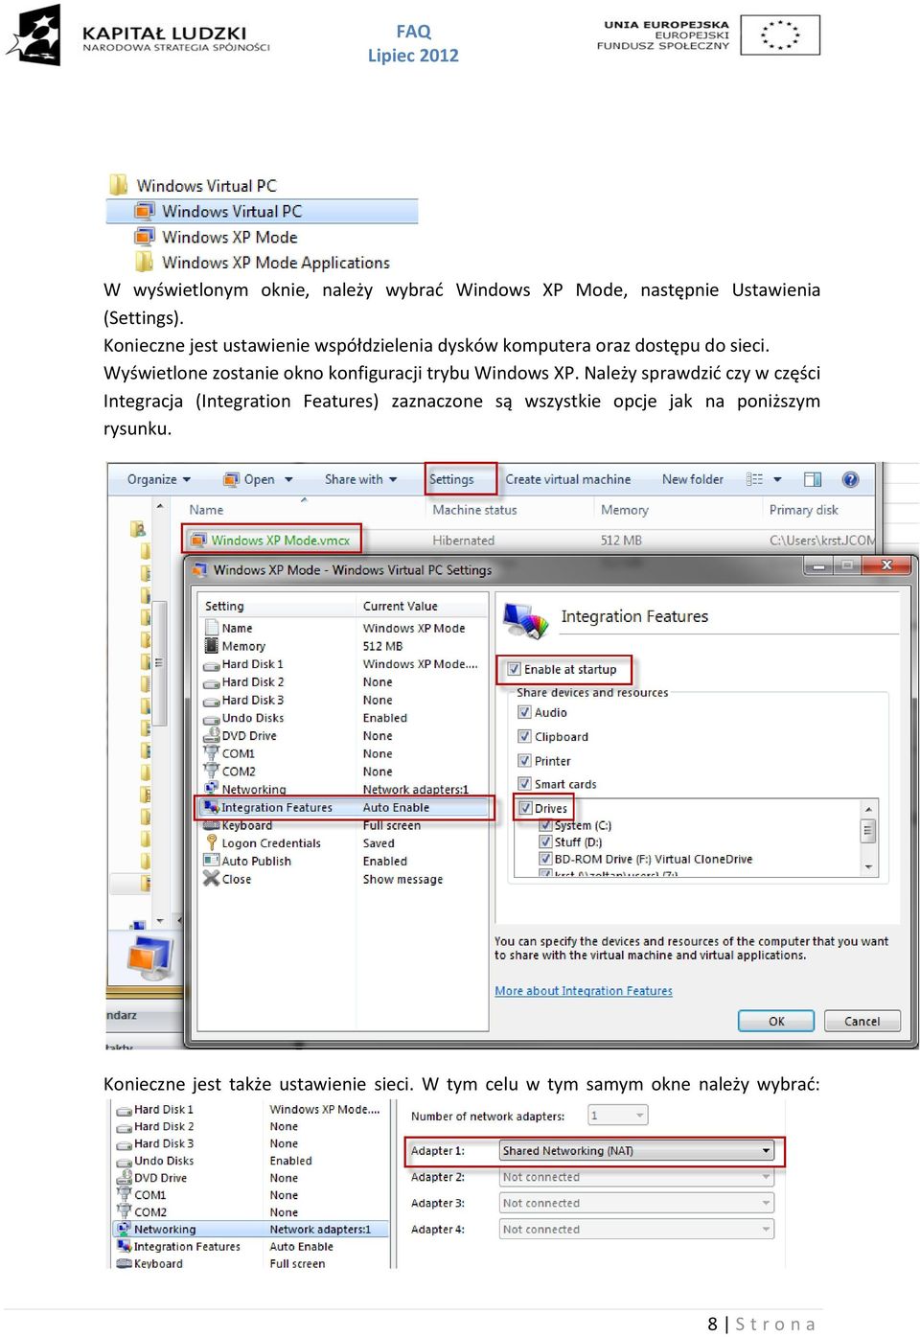Toggle BD-ROM Drive (F:) Virtual CloneDrive checkbox
The width and height of the screenshot is (920, 1337).
(x=545, y=859)
